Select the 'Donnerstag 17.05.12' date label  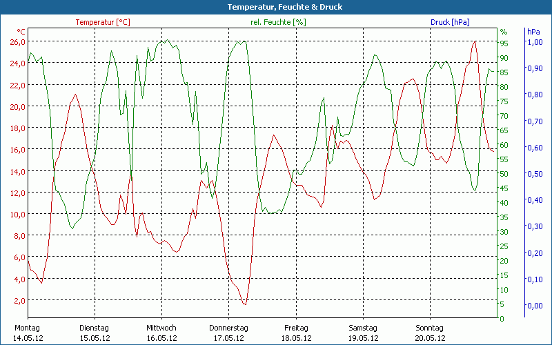point(228,333)
